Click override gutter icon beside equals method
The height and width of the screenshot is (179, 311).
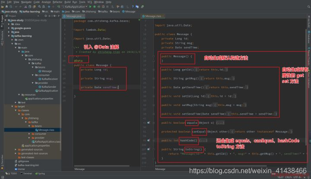[x=149, y=123]
